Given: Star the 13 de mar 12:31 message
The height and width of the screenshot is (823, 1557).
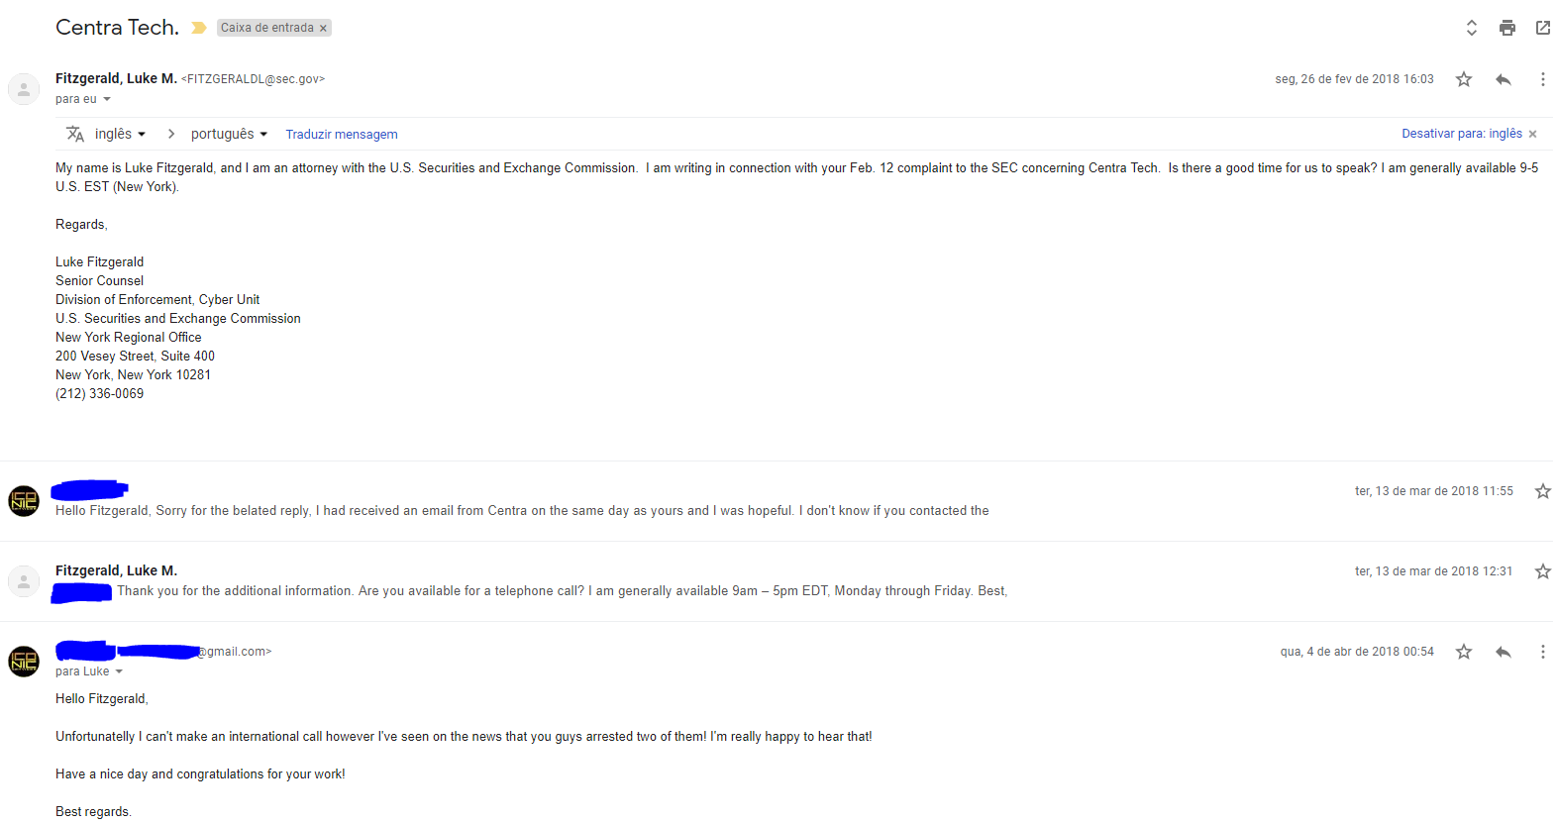Looking at the screenshot, I should click(x=1542, y=571).
